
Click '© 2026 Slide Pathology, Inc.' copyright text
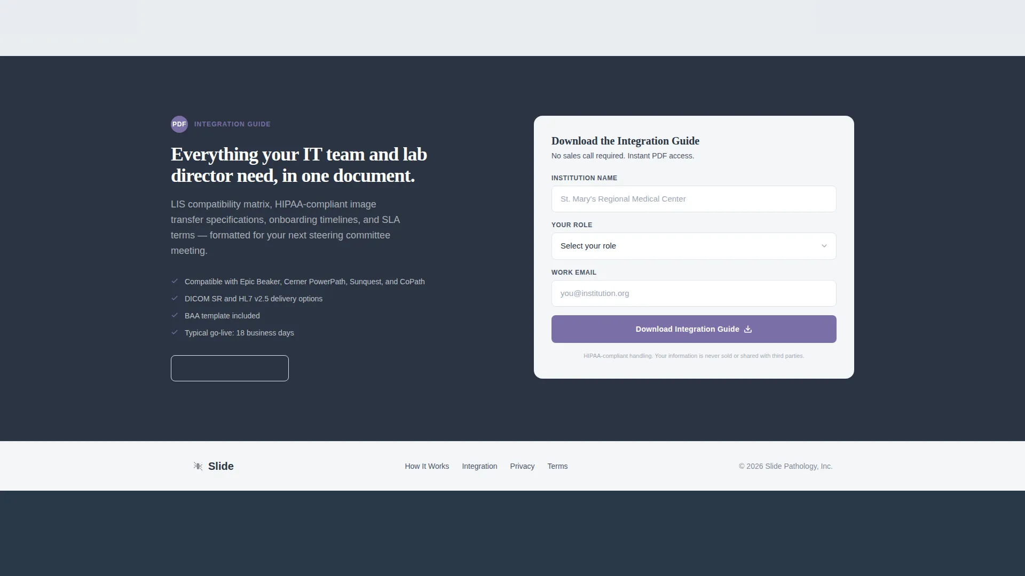point(785,466)
